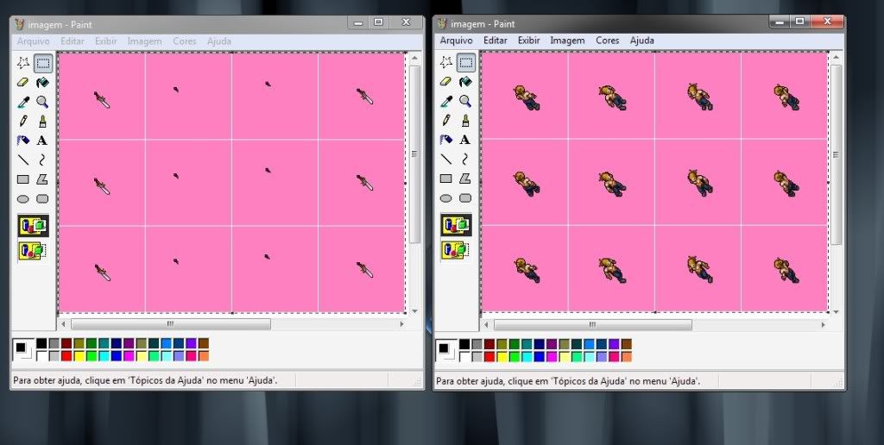Open the Cores menu in right Paint window
Image resolution: width=884 pixels, height=445 pixels.
click(608, 41)
